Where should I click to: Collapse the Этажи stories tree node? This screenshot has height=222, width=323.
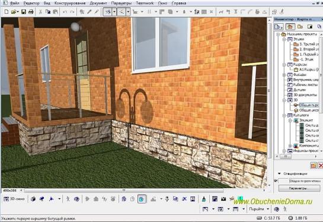click(284, 39)
